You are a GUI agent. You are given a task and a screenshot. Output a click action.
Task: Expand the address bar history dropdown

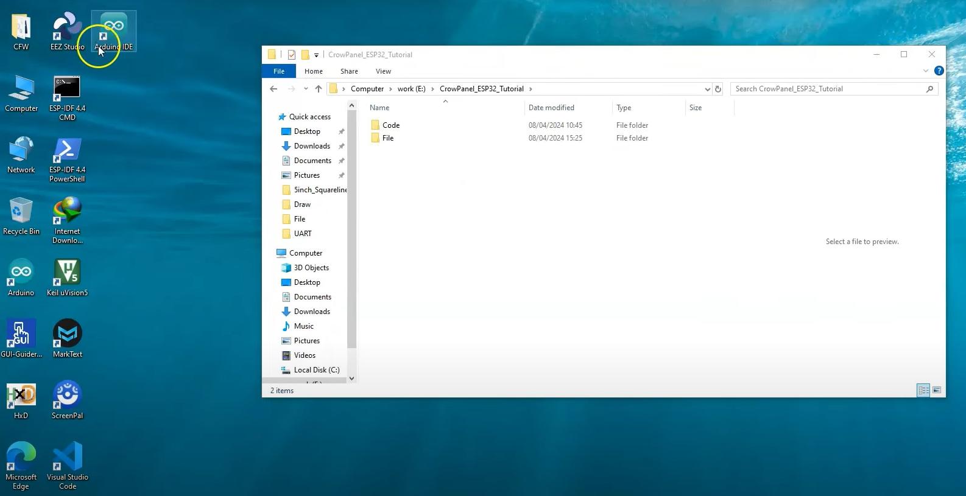(707, 89)
